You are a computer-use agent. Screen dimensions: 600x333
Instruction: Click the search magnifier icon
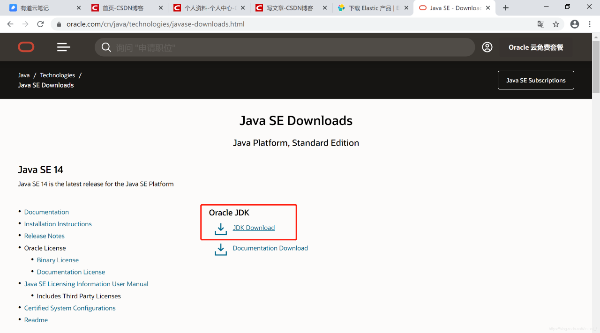click(106, 47)
